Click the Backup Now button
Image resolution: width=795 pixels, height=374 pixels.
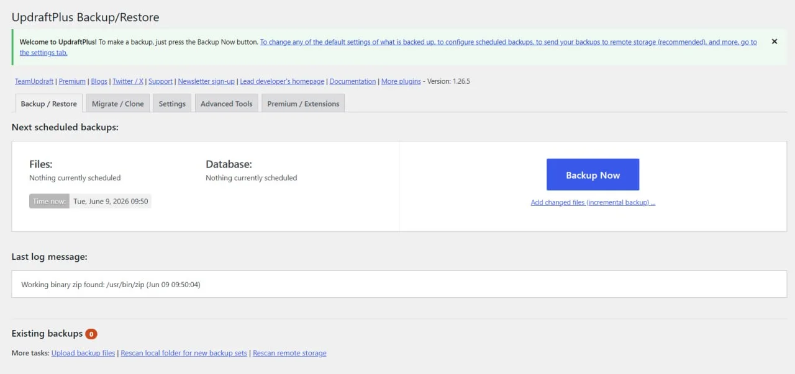[x=593, y=175]
